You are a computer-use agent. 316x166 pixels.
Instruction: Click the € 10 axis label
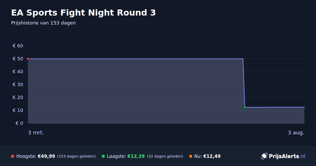coord(18,110)
